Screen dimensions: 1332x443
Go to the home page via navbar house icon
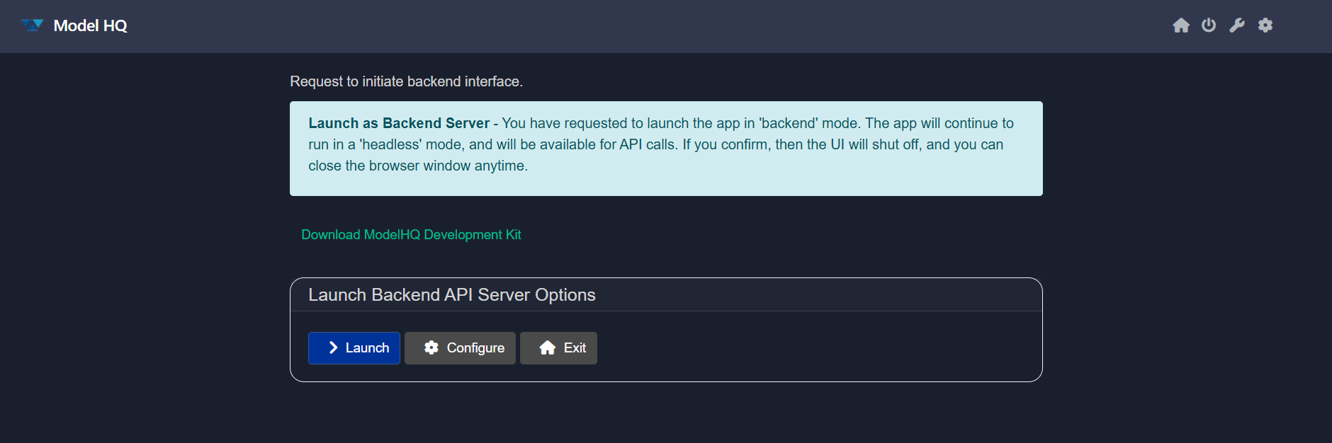pos(1180,25)
